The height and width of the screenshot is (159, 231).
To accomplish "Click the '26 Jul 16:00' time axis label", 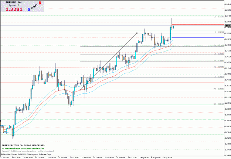I will pos(98,158).
